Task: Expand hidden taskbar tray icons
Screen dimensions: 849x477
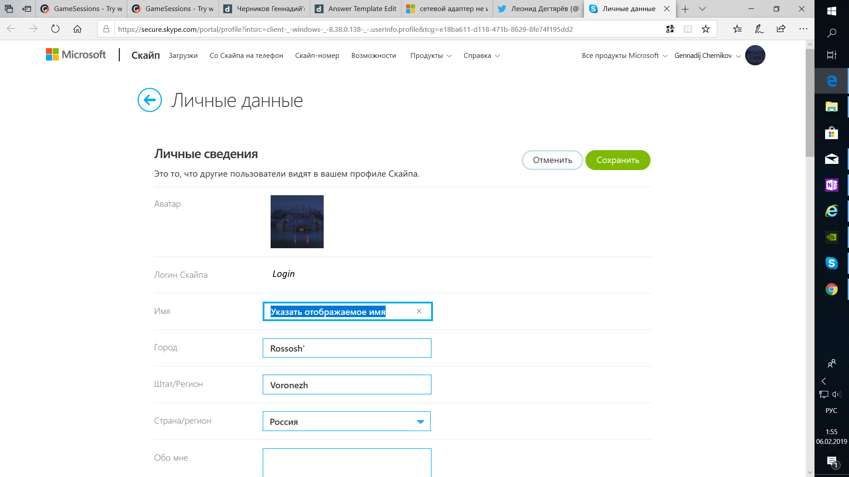Action: coord(823,381)
